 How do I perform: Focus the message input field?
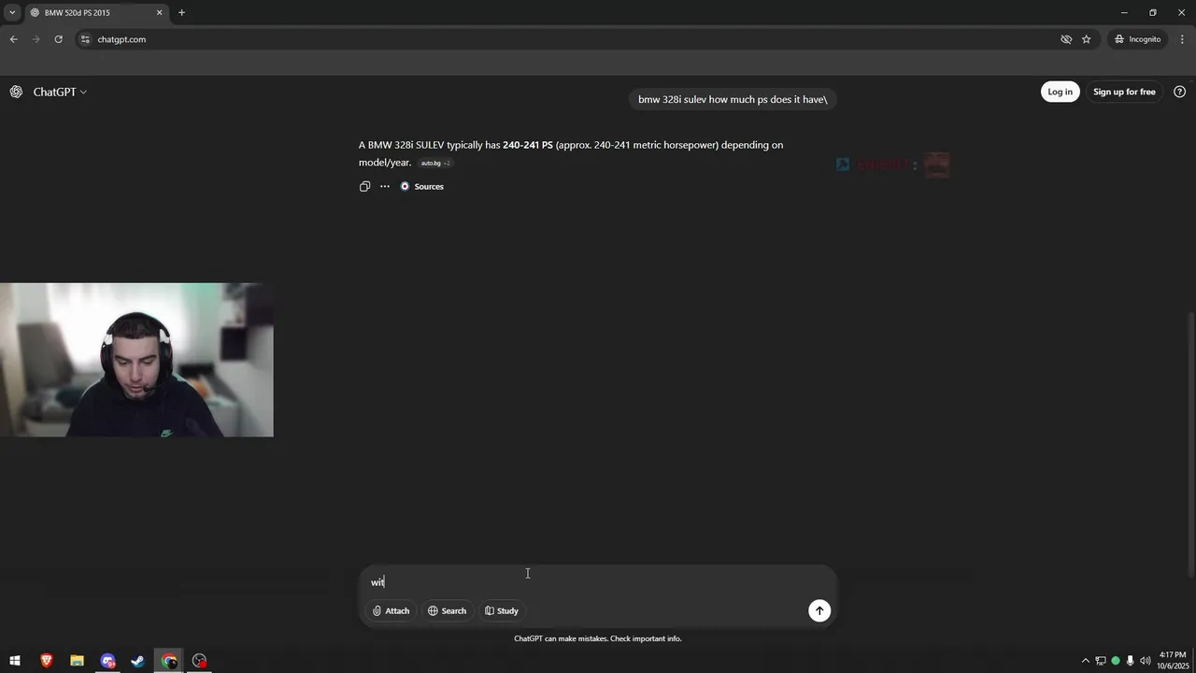(x=598, y=581)
